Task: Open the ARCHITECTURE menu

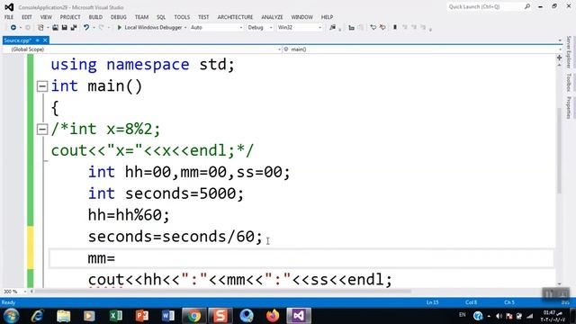Action: pyautogui.click(x=235, y=17)
